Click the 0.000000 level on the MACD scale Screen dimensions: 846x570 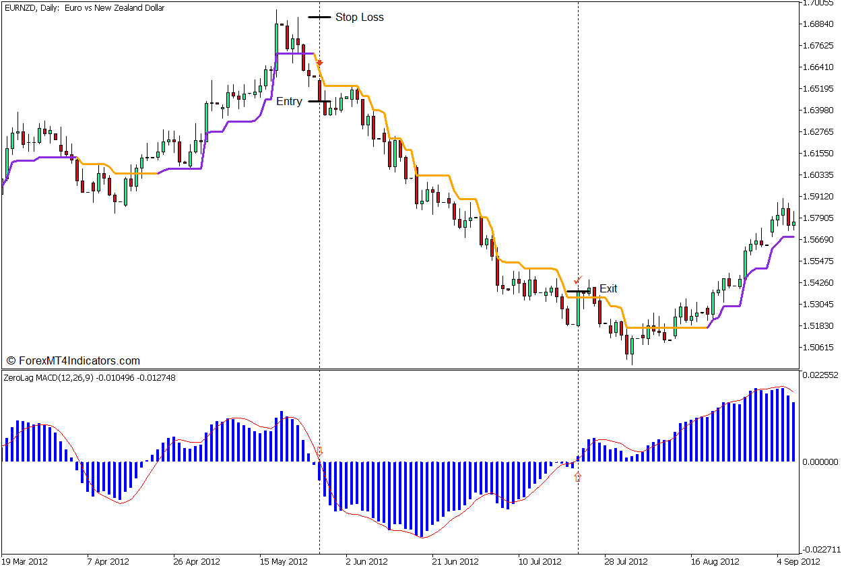(820, 463)
